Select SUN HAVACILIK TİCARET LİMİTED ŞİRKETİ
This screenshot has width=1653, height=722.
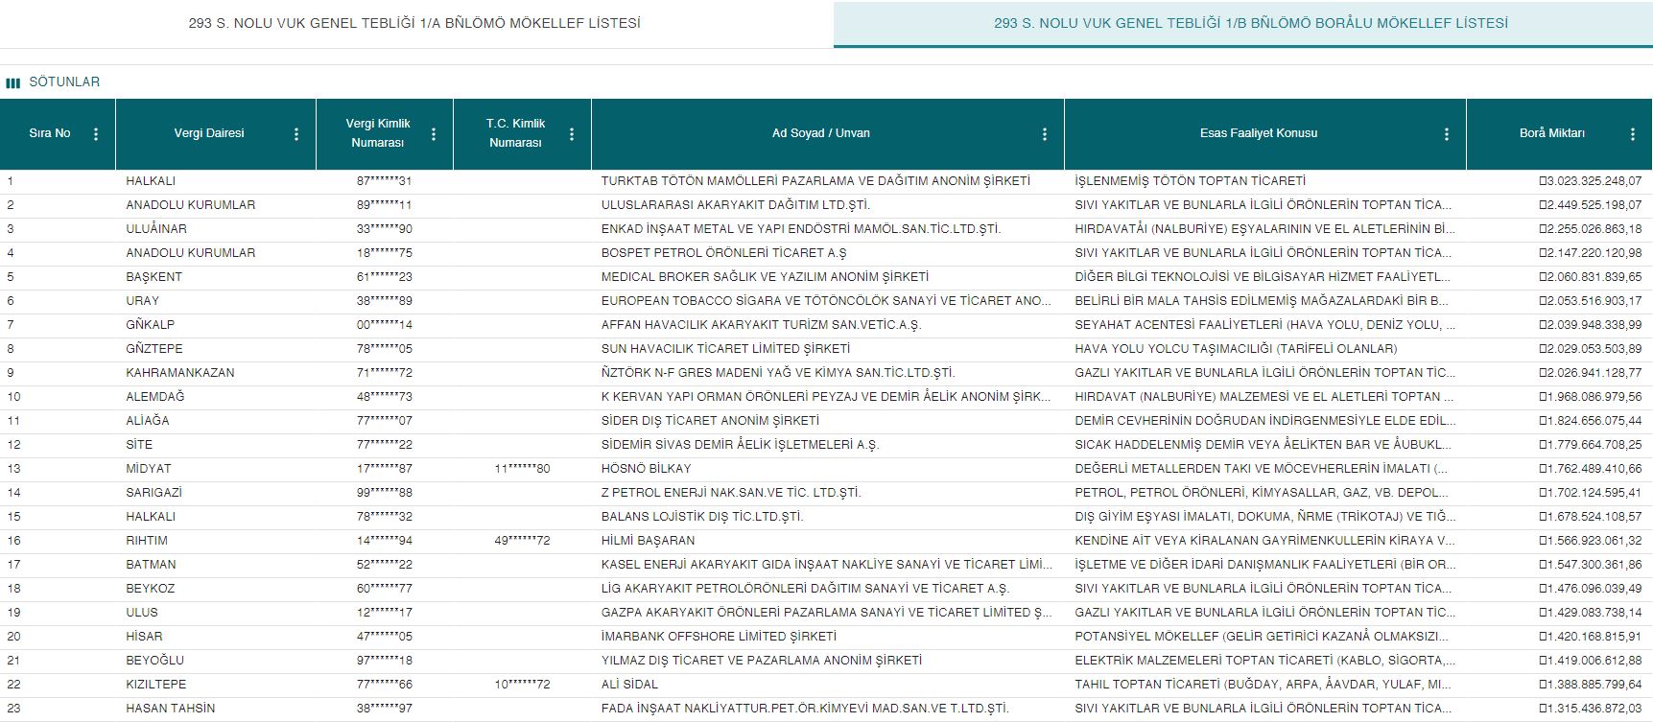click(725, 349)
